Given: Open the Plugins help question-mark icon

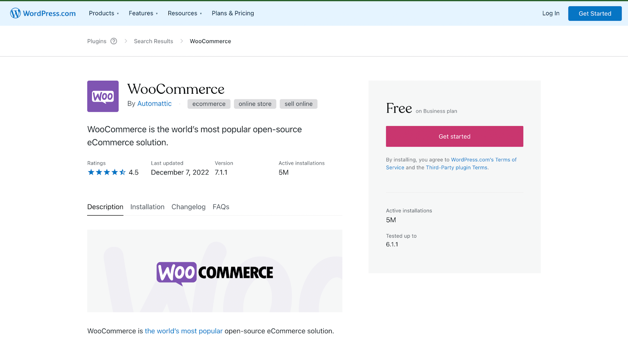Looking at the screenshot, I should pos(114,41).
